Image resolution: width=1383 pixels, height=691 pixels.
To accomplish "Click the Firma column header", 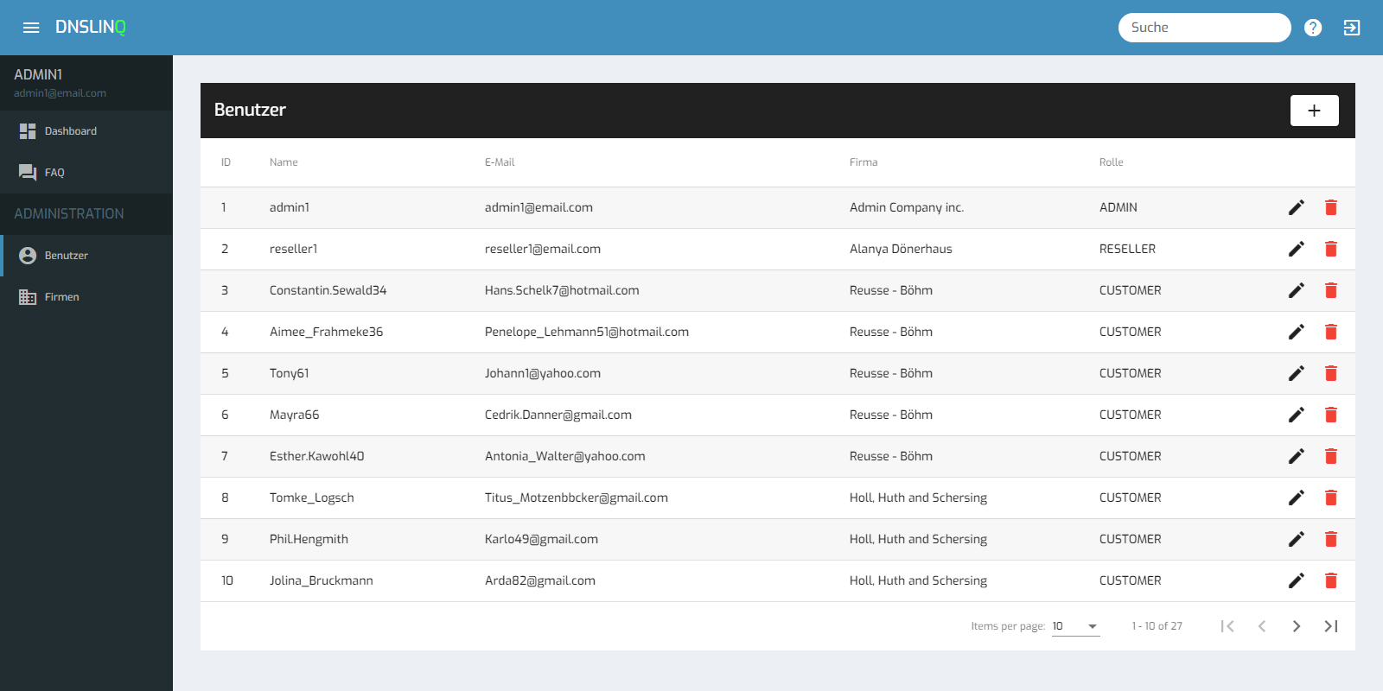I will [864, 162].
